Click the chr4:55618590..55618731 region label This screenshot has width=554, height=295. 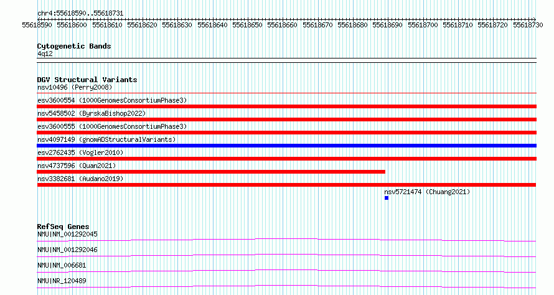coord(80,14)
